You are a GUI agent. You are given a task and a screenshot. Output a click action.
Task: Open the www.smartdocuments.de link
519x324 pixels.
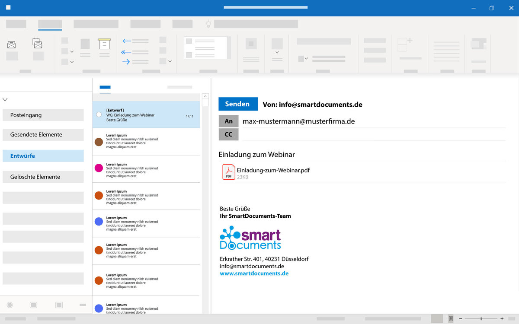point(254,273)
